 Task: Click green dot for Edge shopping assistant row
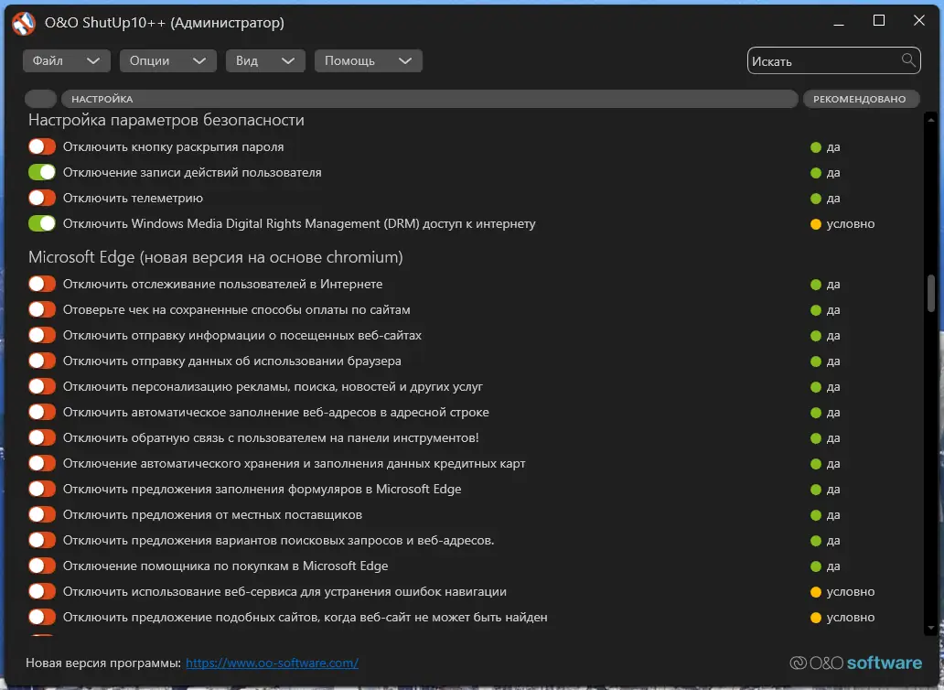pos(816,566)
